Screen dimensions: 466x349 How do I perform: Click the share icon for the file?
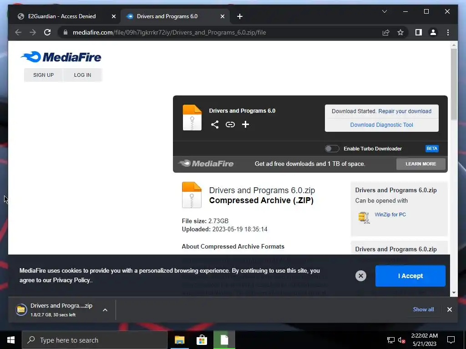click(215, 125)
